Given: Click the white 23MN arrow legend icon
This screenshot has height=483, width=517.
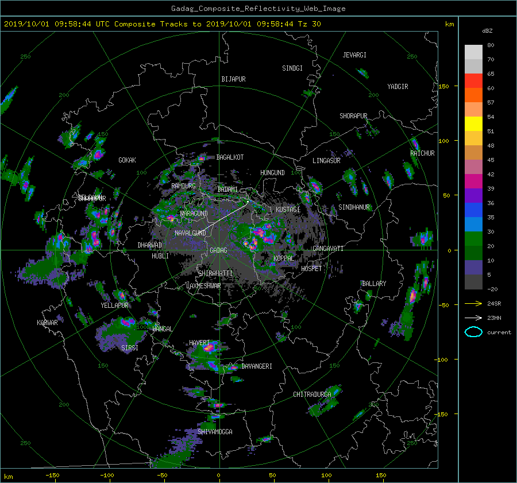Looking at the screenshot, I should pyautogui.click(x=473, y=318).
